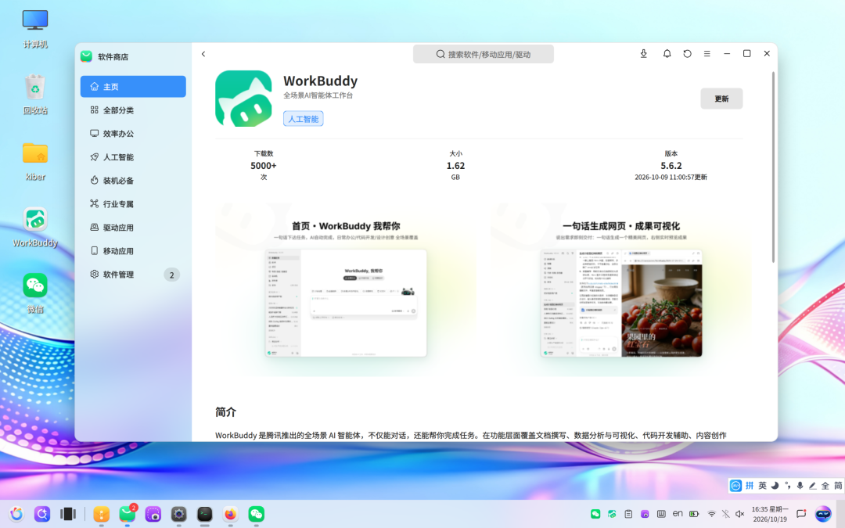The image size is (845, 528).
Task: Open the 一句话生成网页 screenshot preview
Action: pyautogui.click(x=620, y=290)
